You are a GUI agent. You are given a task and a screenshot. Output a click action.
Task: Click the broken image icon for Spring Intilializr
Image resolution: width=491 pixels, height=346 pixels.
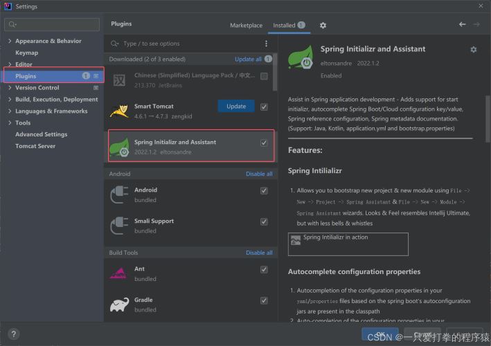(x=295, y=240)
